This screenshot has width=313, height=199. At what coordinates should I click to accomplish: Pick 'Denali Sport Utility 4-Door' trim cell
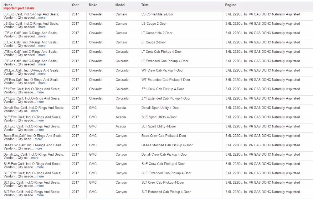161,108
